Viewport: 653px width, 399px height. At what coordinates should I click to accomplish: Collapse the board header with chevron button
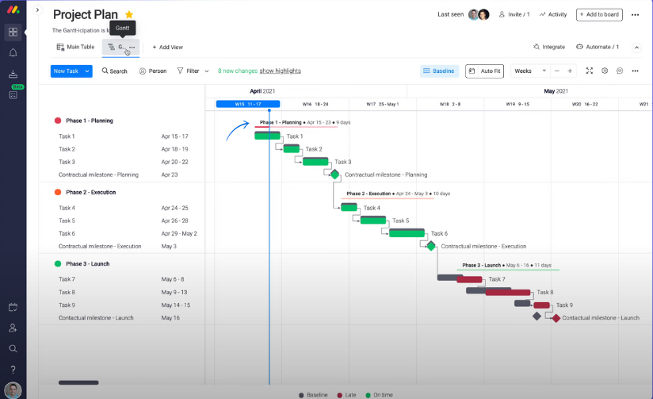[636, 48]
